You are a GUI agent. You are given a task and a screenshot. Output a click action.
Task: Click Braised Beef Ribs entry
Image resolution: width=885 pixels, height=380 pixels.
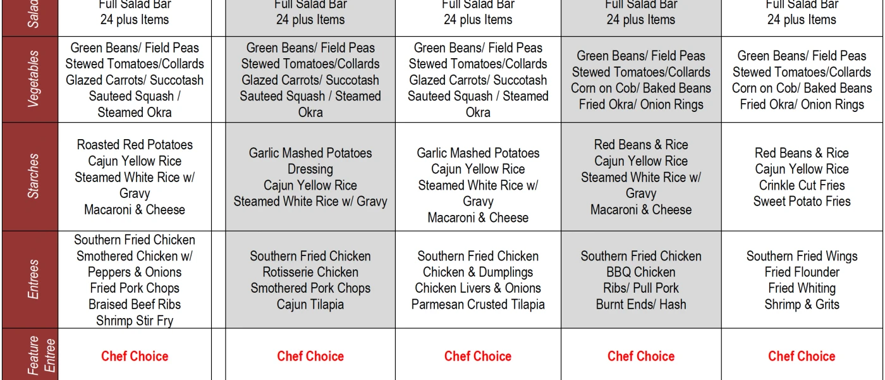click(x=135, y=305)
